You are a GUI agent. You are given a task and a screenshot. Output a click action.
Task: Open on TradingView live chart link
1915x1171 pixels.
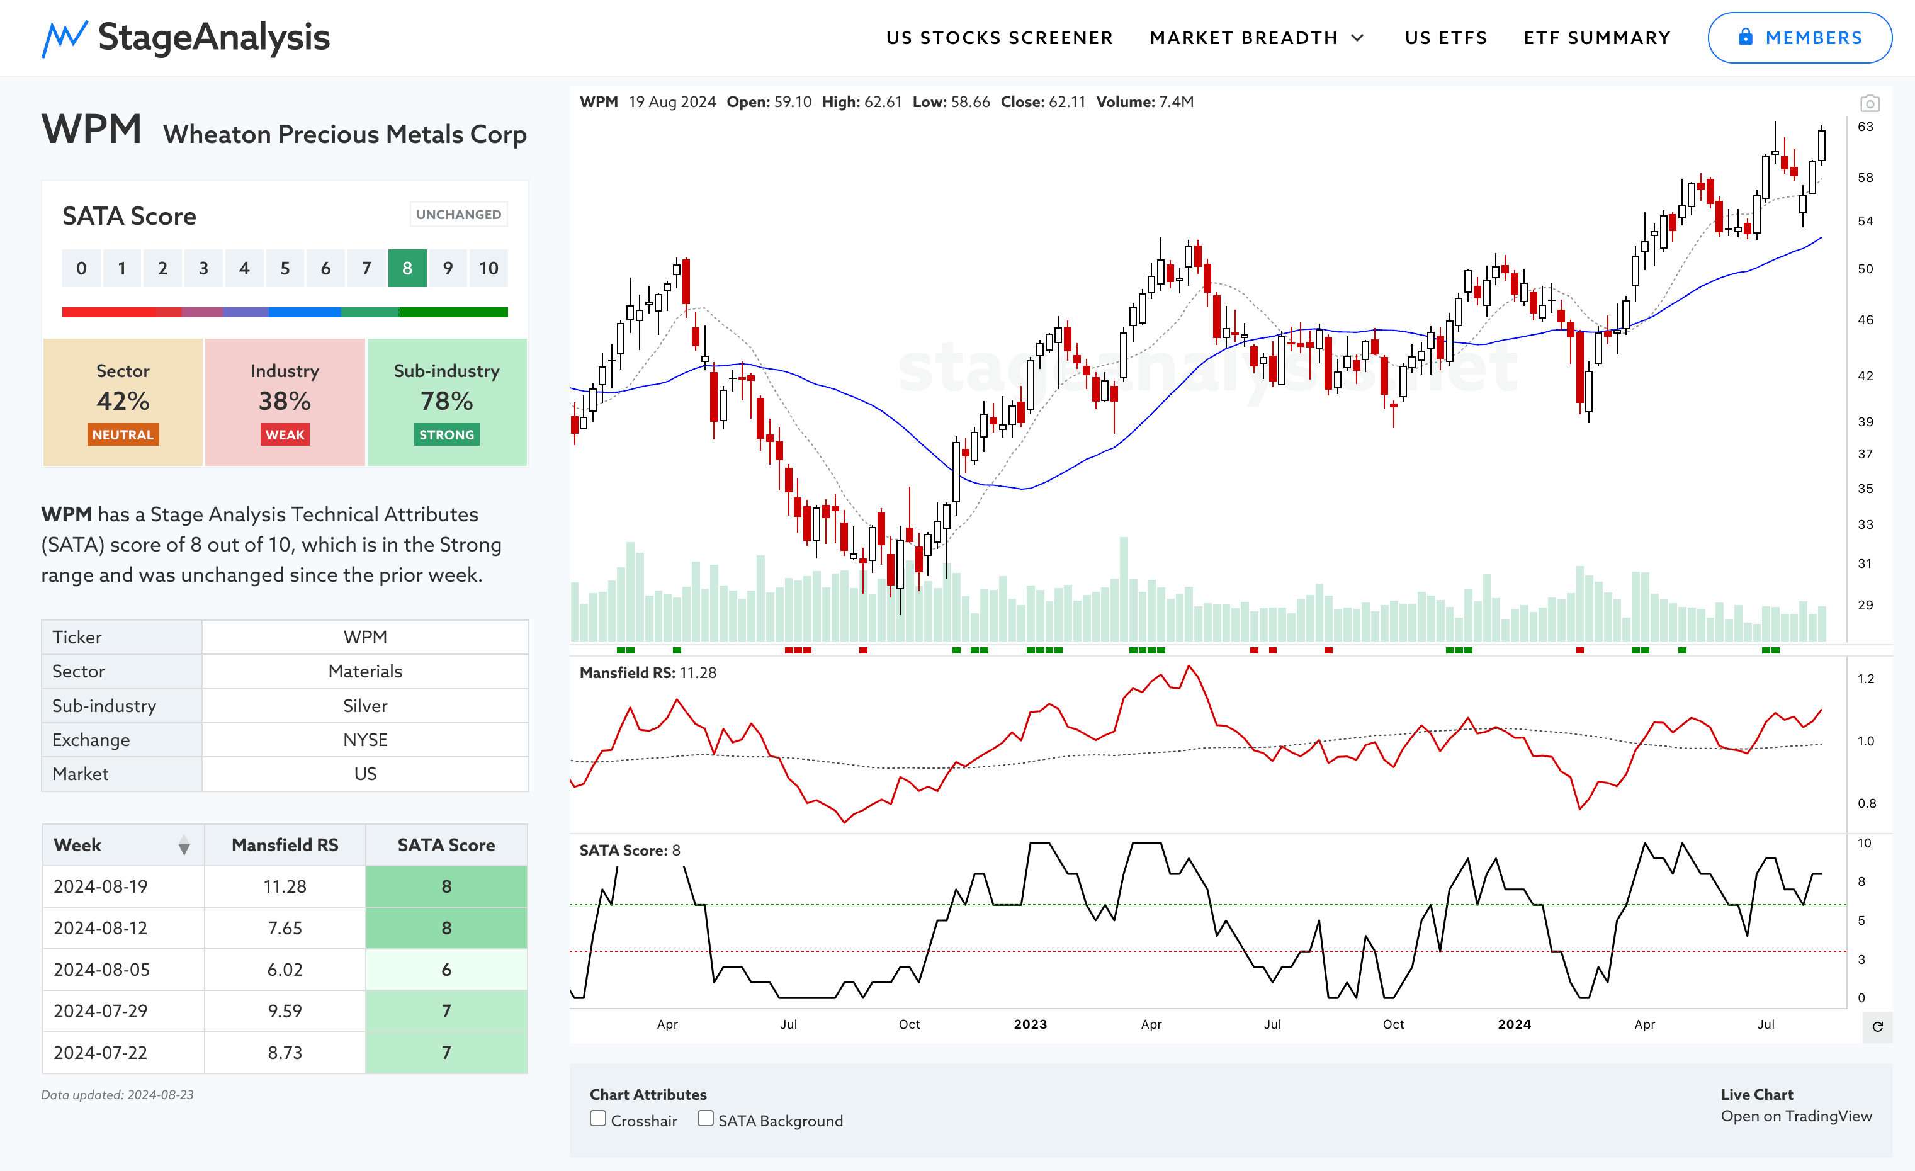(x=1795, y=1116)
